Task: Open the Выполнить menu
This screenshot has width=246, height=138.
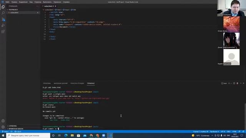Action: pos(47,2)
